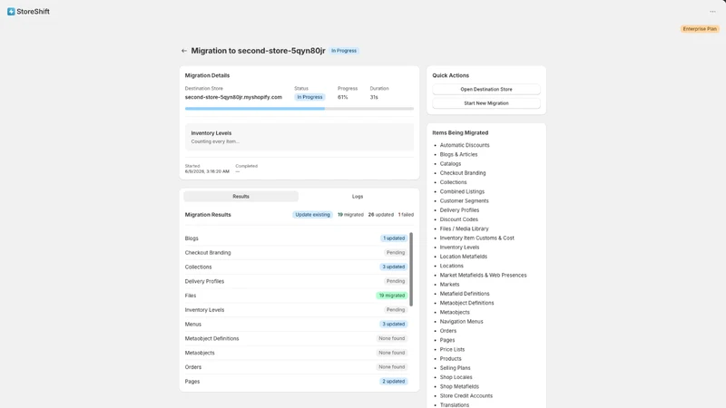The width and height of the screenshot is (726, 408).
Task: Click the '19 migrated' summary count
Action: click(350, 215)
